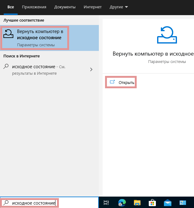Viewport: 194px width, 208px height.
Task: Click the search magnifier icon in search box
Action: [x=6, y=203]
